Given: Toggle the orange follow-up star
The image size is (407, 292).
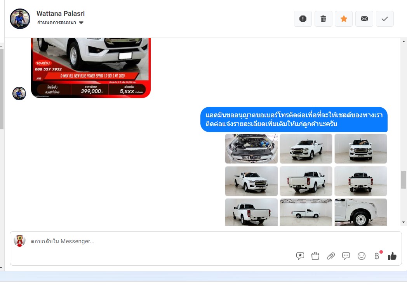Looking at the screenshot, I should [x=344, y=19].
